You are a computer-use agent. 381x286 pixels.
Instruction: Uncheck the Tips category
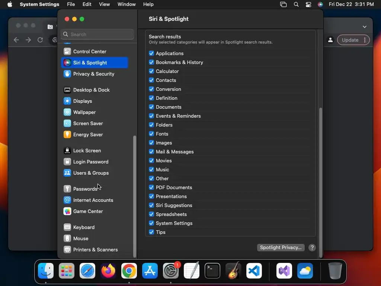151,232
